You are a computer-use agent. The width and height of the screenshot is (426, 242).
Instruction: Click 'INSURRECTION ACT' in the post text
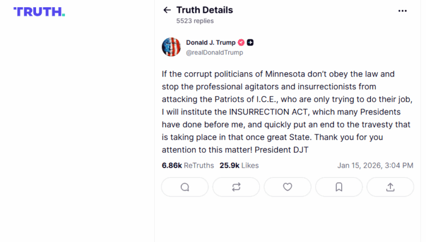[x=266, y=113]
